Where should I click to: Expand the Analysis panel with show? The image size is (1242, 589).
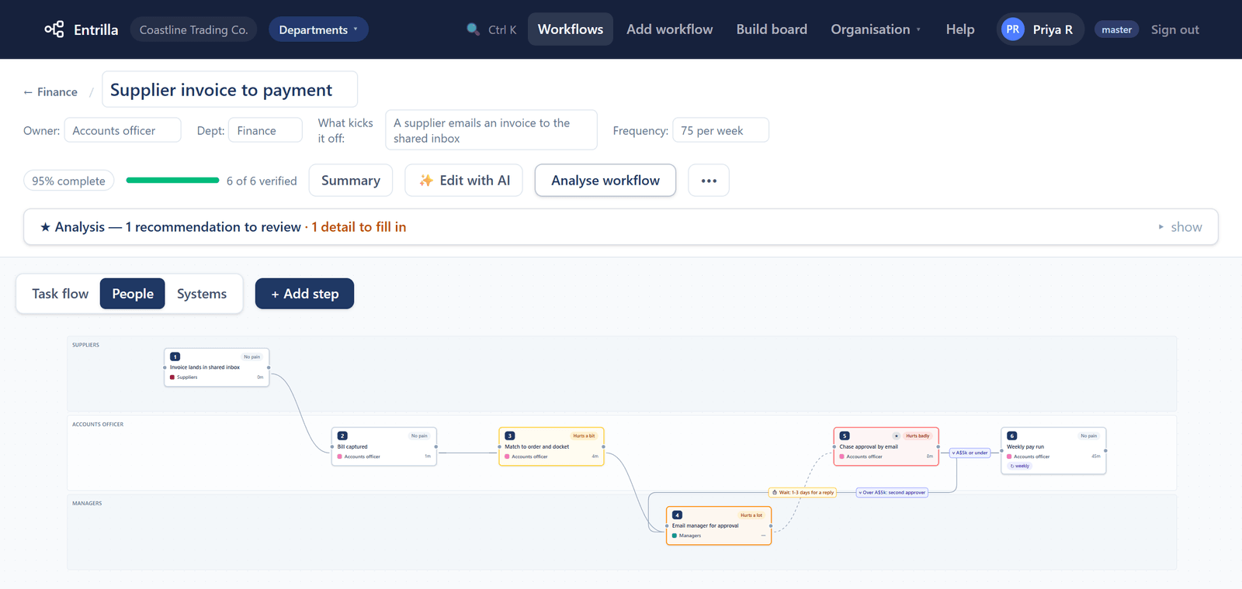(x=1180, y=227)
